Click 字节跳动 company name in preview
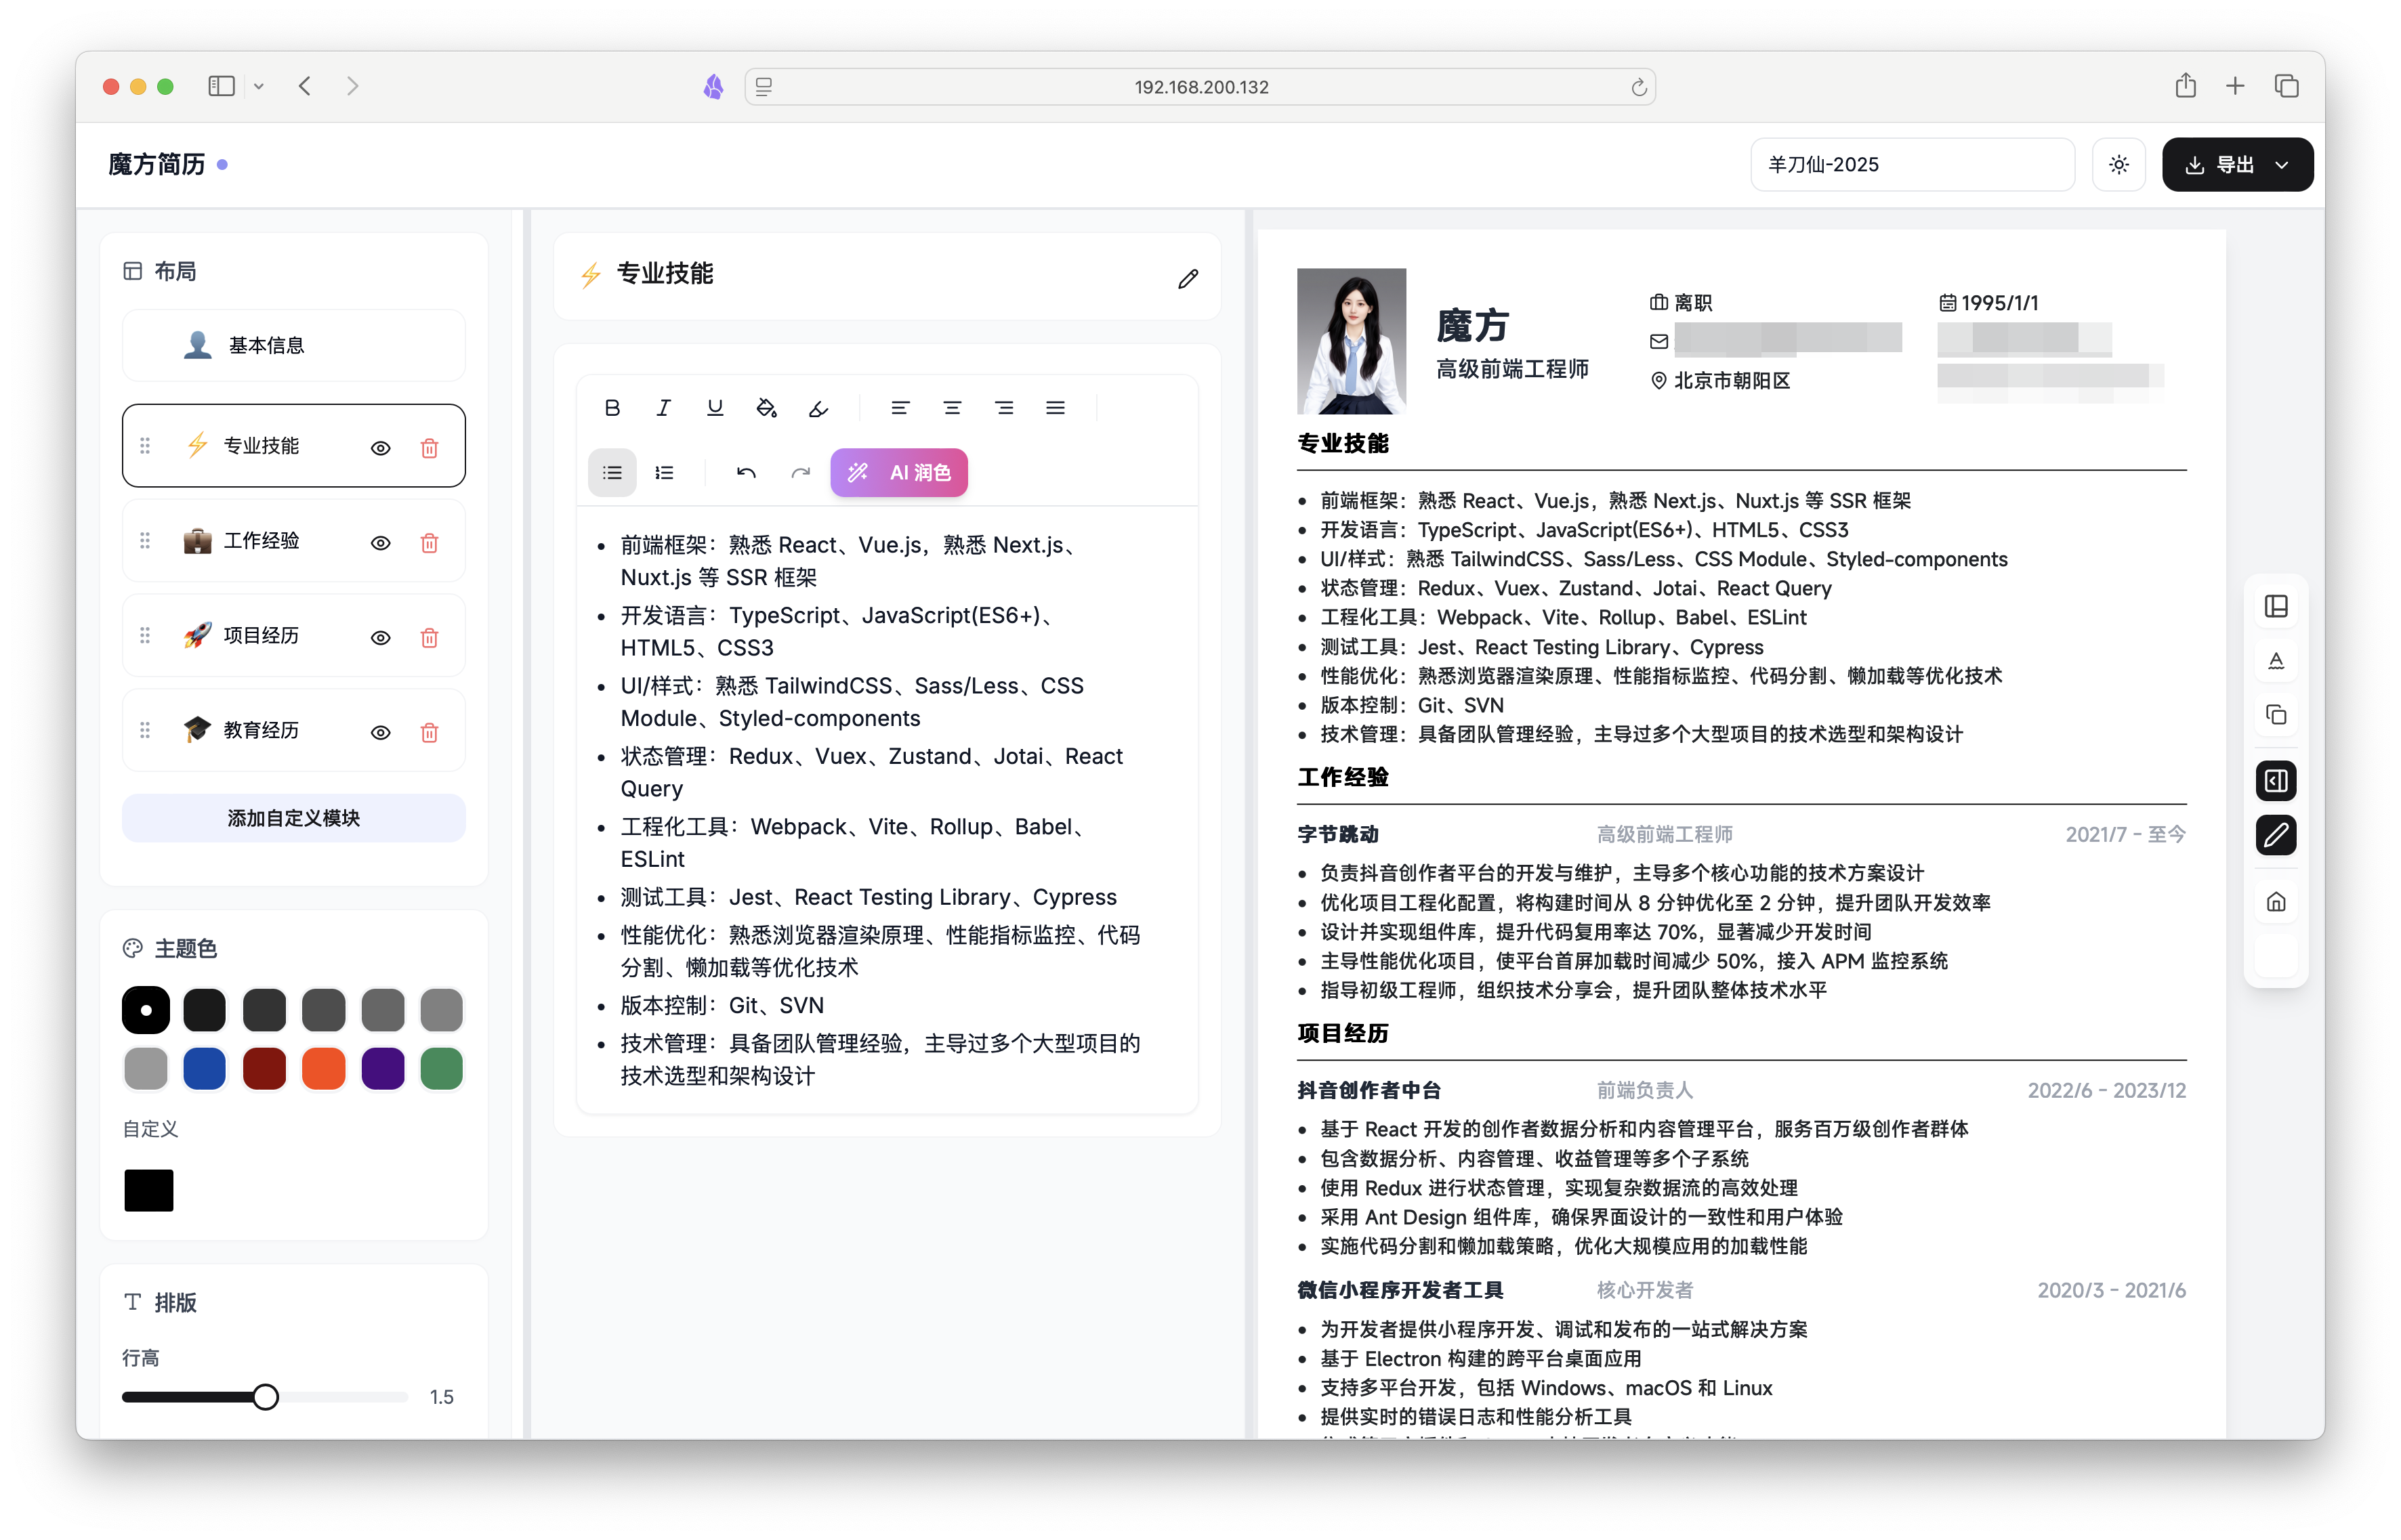The width and height of the screenshot is (2401, 1540). coord(1337,834)
